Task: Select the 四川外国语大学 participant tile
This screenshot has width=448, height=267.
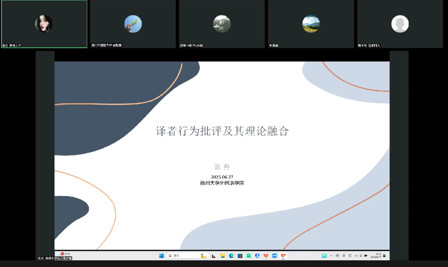Action: point(133,24)
